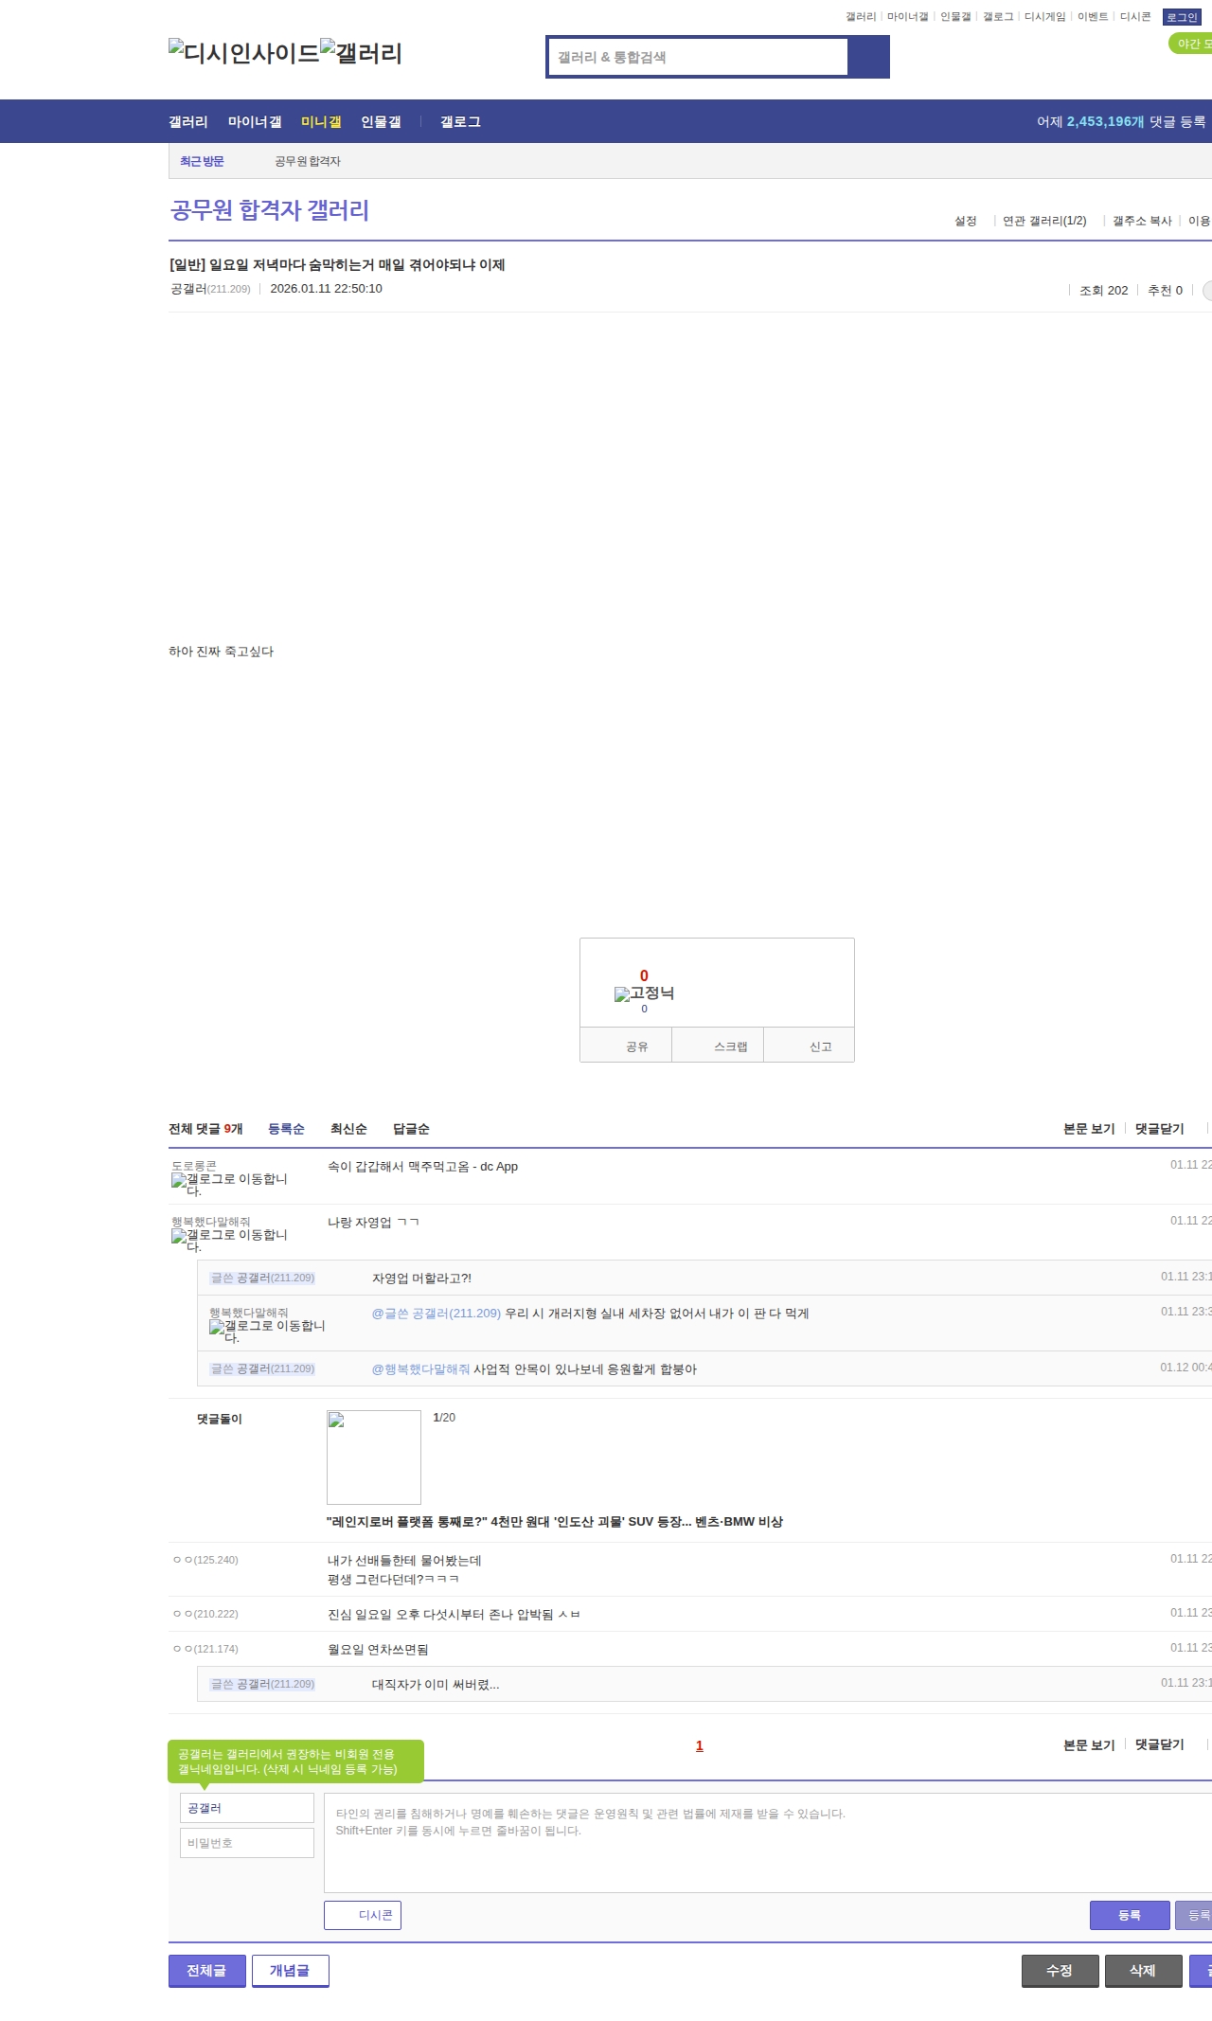The height and width of the screenshot is (2021, 1212).
Task: Click the 댓글돌이 ad thumbnail image
Action: (x=374, y=1457)
